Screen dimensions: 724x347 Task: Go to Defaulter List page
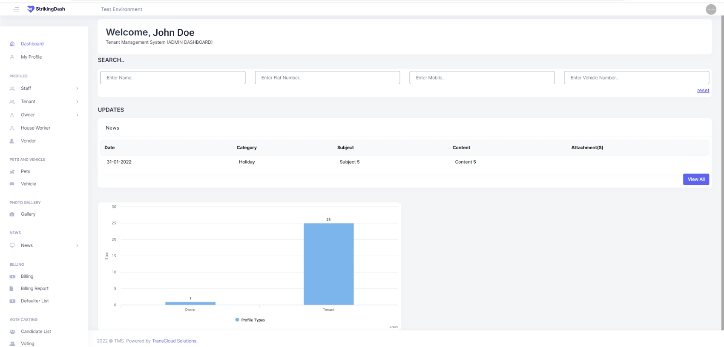[x=34, y=301]
